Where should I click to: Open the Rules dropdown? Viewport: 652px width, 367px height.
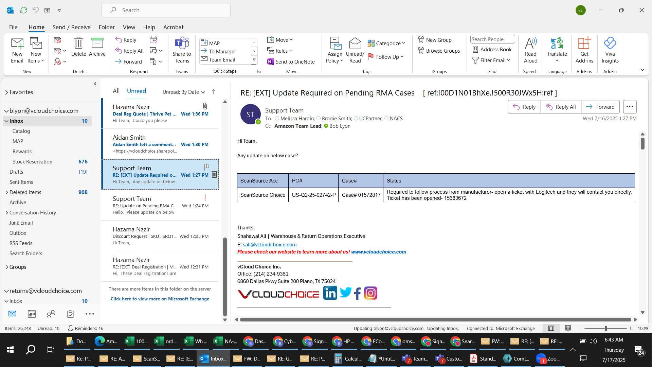pos(279,51)
